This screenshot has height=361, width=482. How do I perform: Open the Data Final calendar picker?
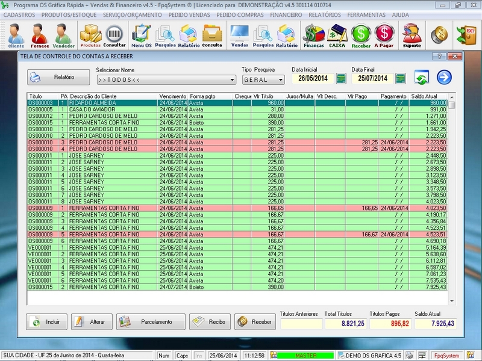pos(401,79)
